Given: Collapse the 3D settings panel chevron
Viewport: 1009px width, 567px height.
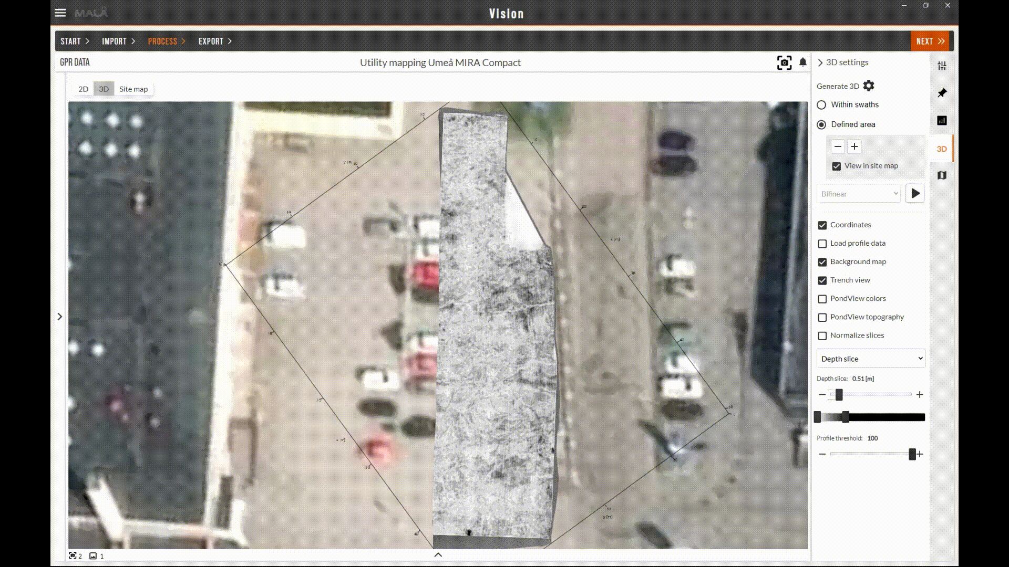Looking at the screenshot, I should click(x=820, y=62).
